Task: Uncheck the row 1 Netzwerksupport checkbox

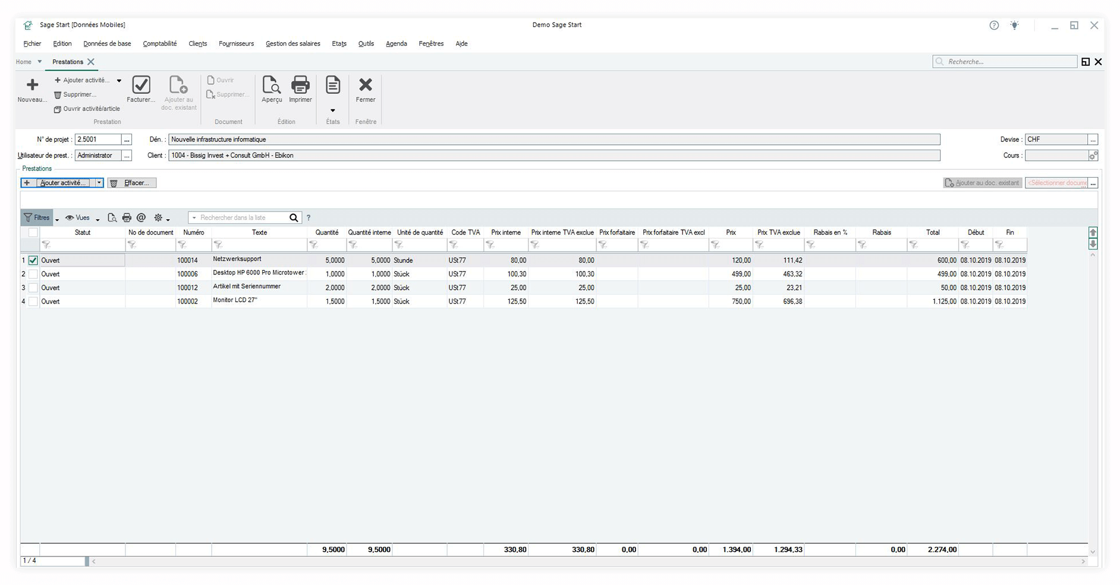Action: [33, 261]
